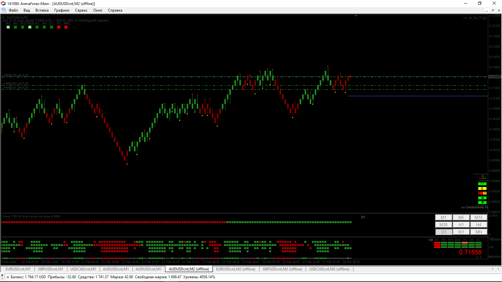Screen dimensions: 502x282
Task: Open the GBPUSDcnt,M2 (offline) tab
Action: pyautogui.click(x=282, y=269)
